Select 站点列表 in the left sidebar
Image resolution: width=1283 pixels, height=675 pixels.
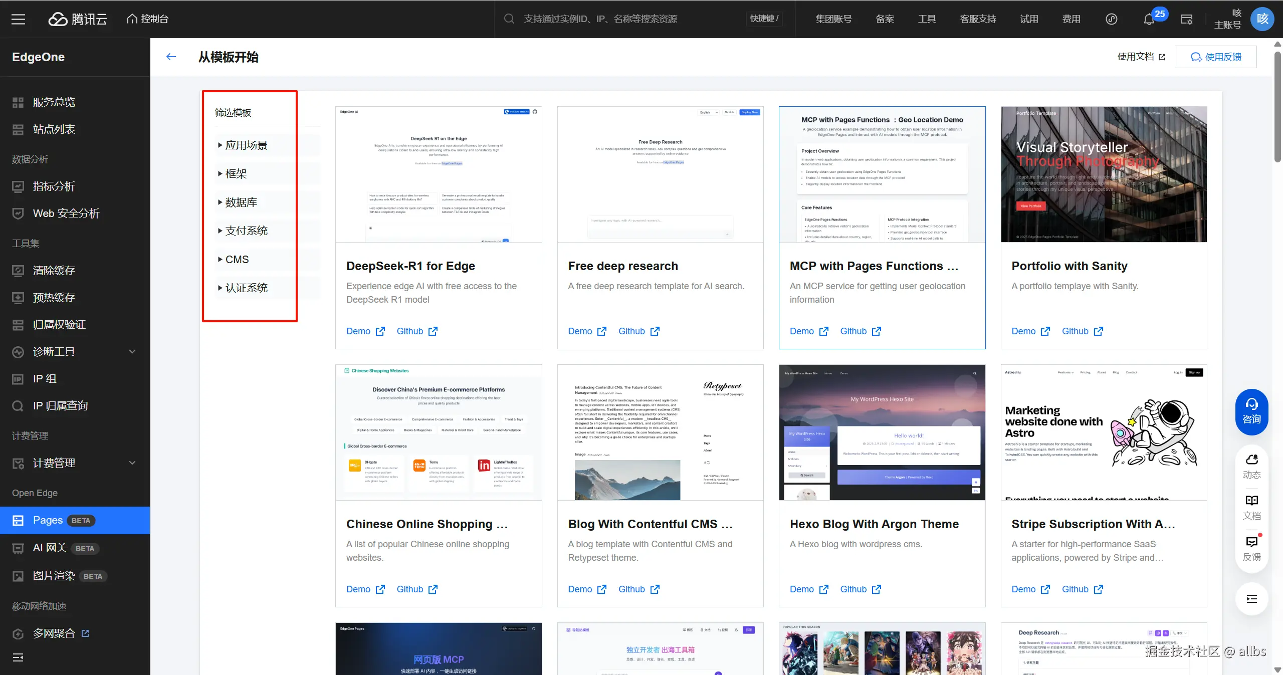point(54,129)
